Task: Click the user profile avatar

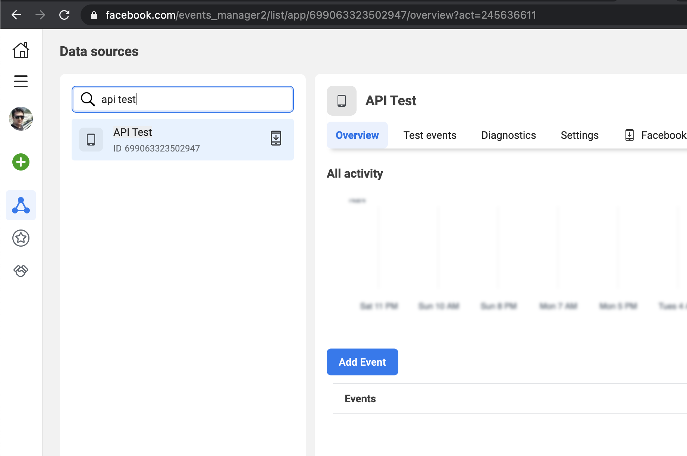Action: coord(21,119)
